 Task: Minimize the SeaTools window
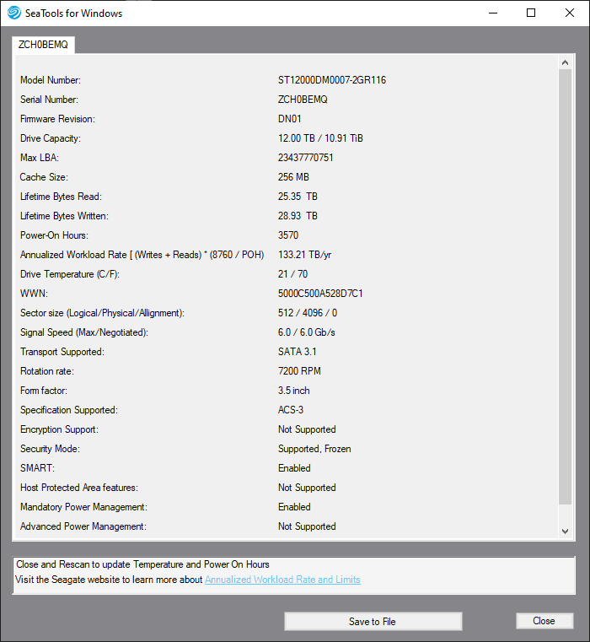[x=493, y=13]
